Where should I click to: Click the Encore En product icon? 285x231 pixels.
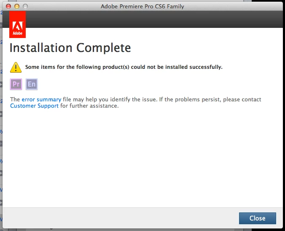coord(32,84)
